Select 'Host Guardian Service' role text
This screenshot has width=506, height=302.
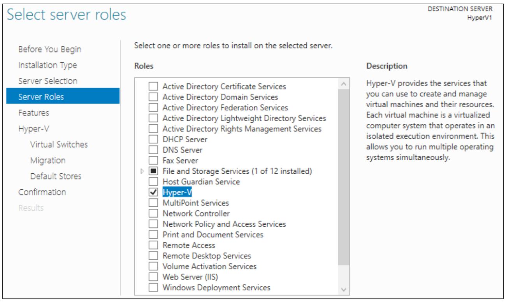tap(201, 182)
